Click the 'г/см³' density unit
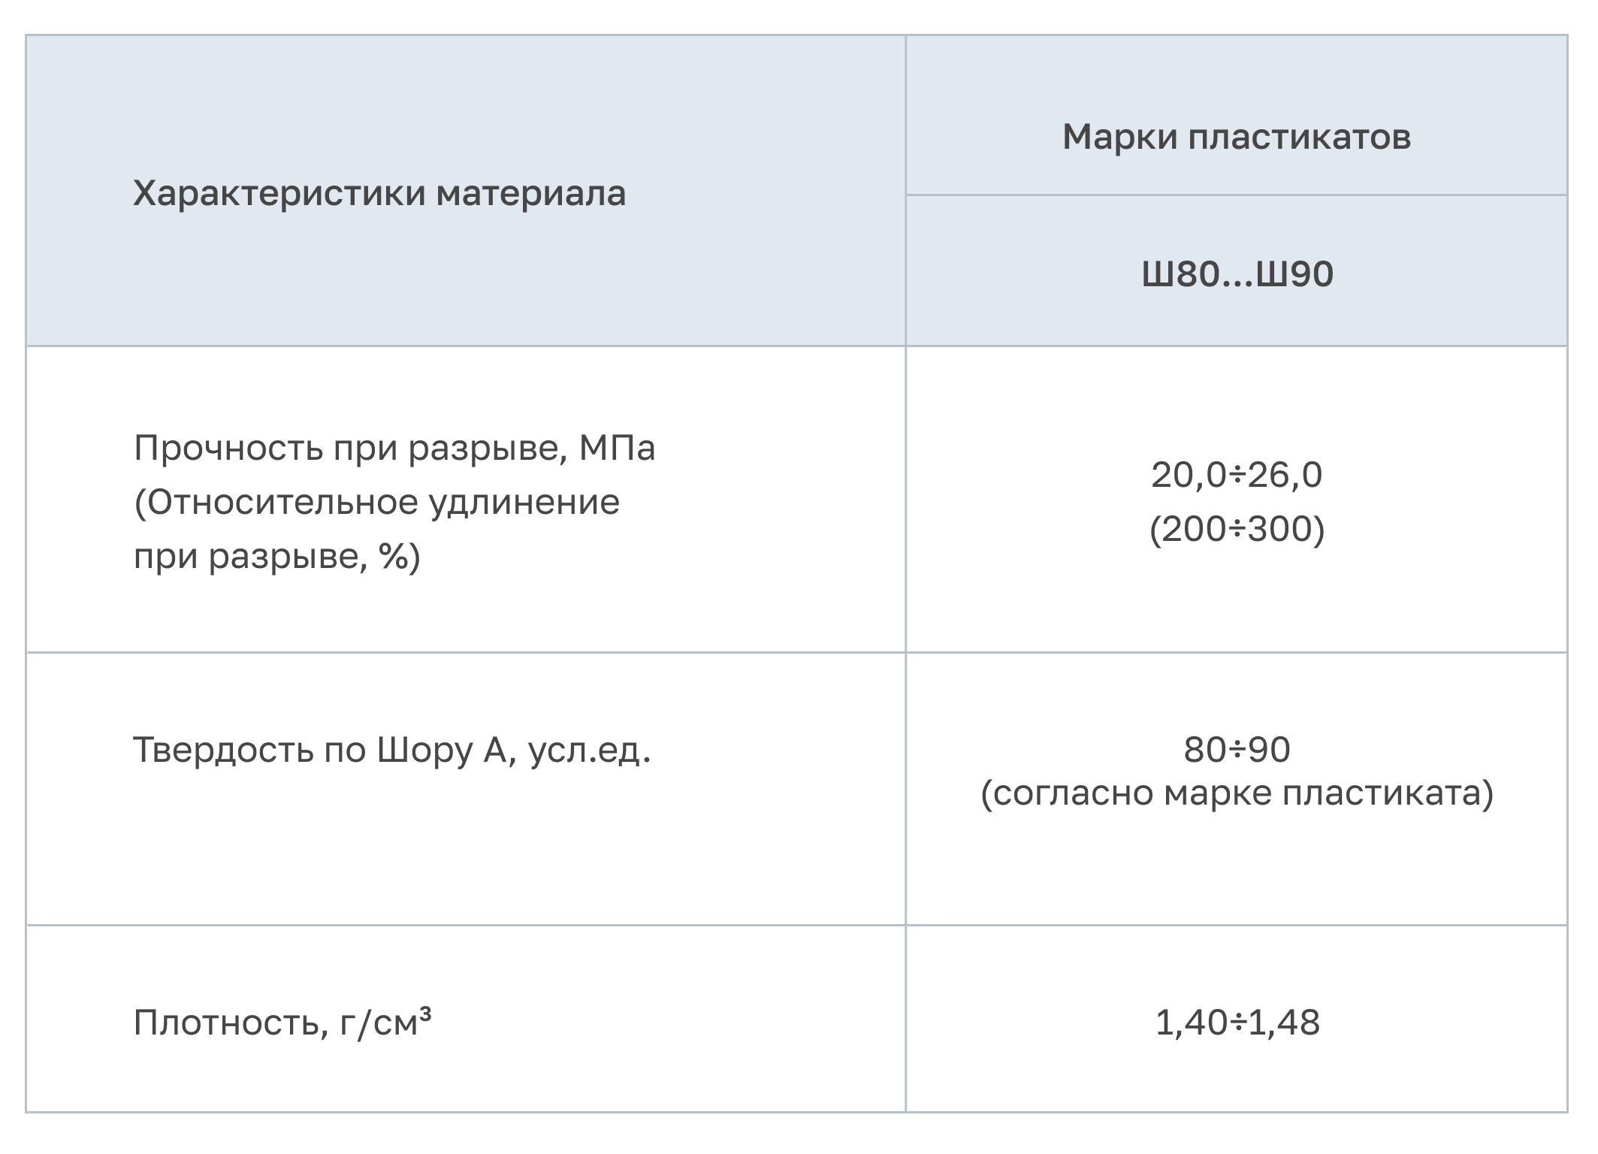Viewport: 1598px width, 1154px height. 385,1023
